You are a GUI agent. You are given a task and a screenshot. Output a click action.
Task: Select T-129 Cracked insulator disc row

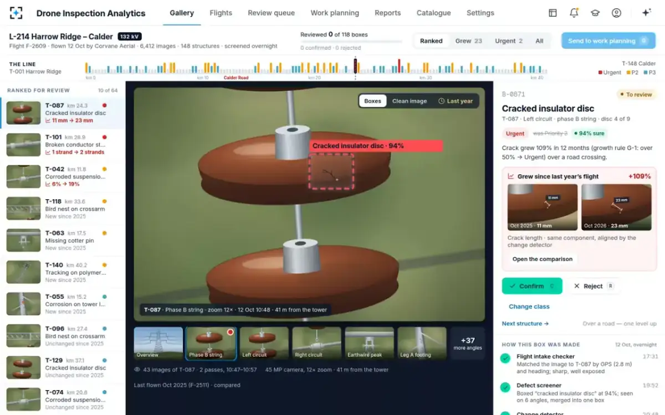point(63,368)
